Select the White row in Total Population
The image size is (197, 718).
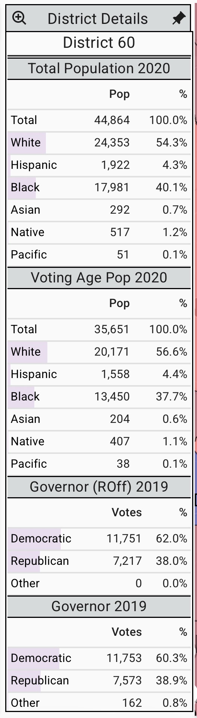pyautogui.click(x=99, y=143)
